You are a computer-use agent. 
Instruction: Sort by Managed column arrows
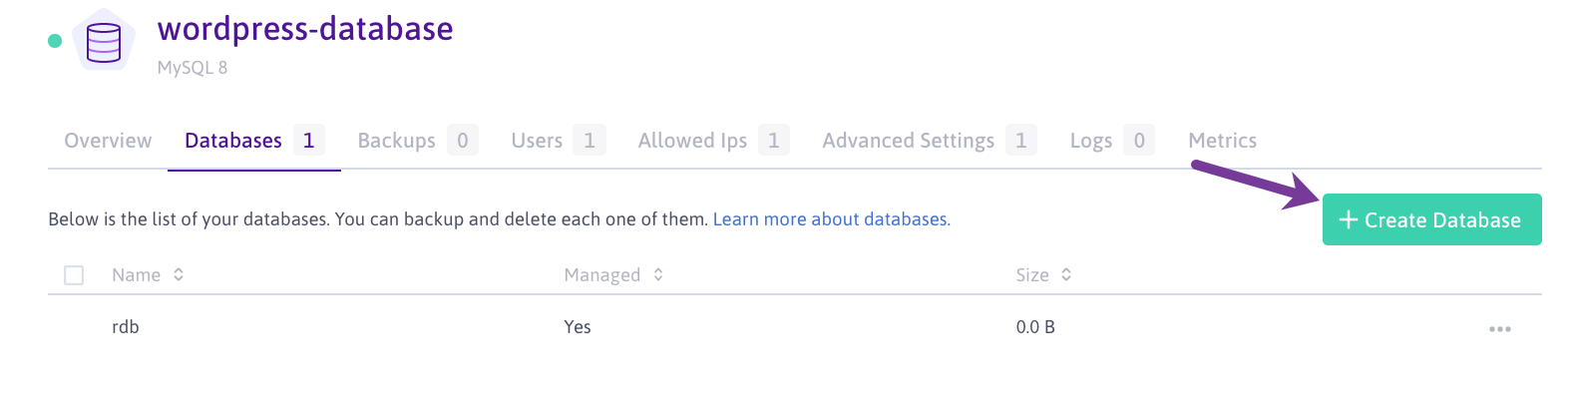[x=658, y=274]
